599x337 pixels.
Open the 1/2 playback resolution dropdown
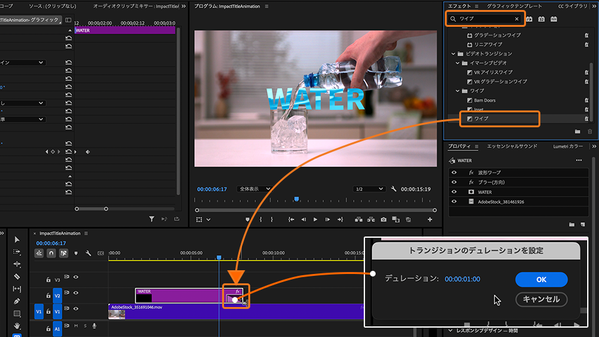369,188
